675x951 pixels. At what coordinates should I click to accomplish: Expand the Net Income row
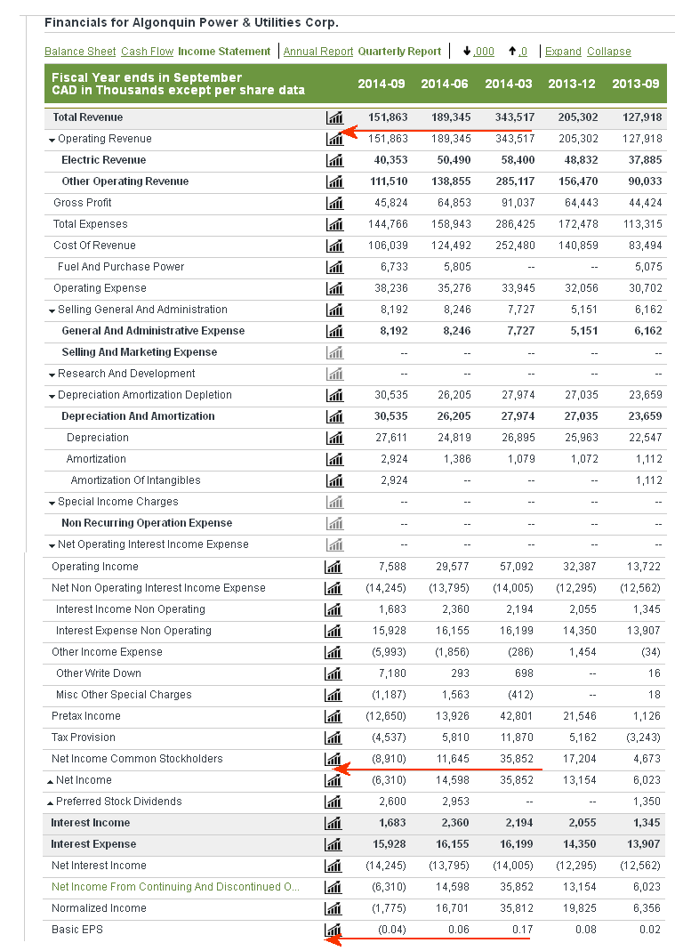[x=51, y=781]
